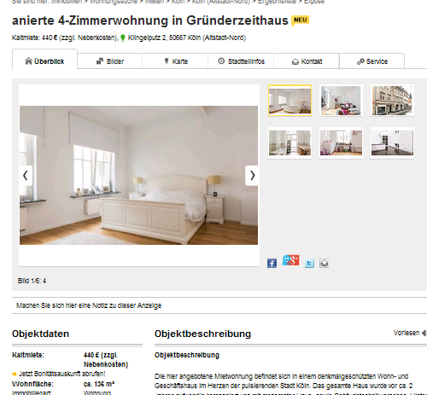Switch to the Karte tab
Screen dimensions: 427x395
click(175, 61)
